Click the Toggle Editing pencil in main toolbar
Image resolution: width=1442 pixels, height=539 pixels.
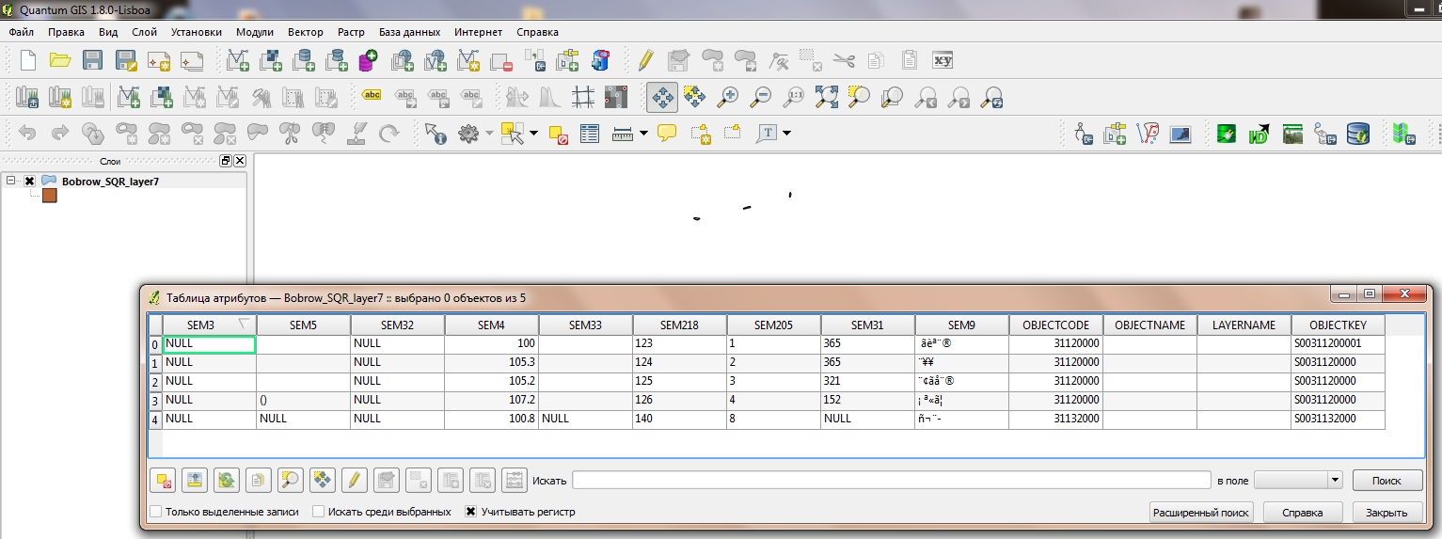tap(645, 60)
